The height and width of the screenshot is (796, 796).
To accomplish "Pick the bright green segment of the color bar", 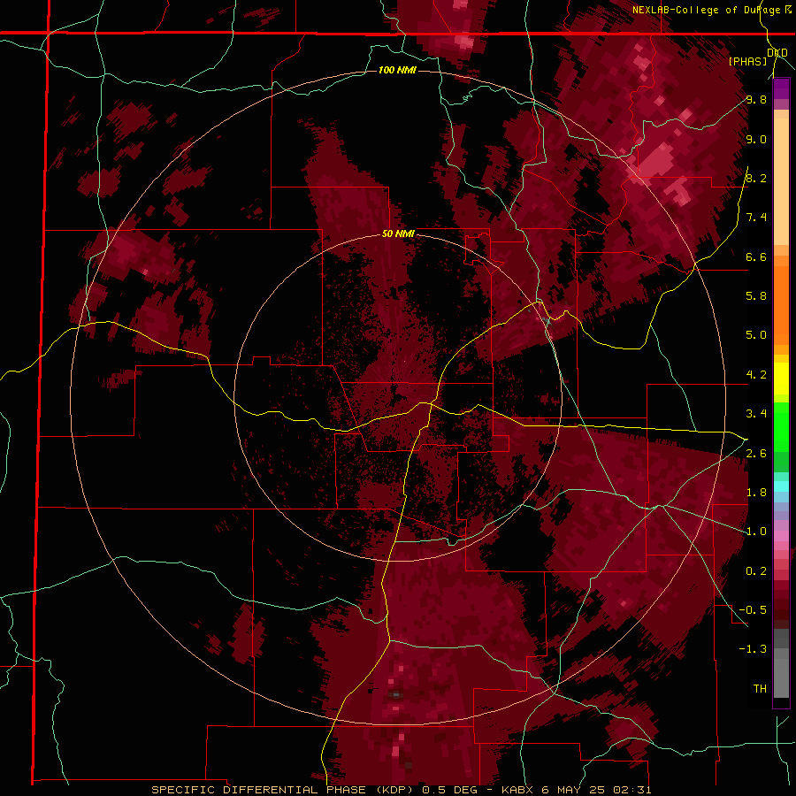I will point(781,427).
